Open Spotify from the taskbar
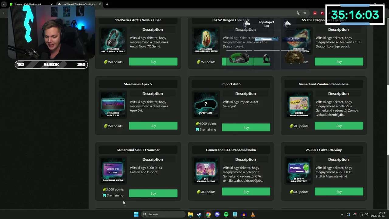Image resolution: width=389 pixels, height=219 pixels. [x=226, y=214]
